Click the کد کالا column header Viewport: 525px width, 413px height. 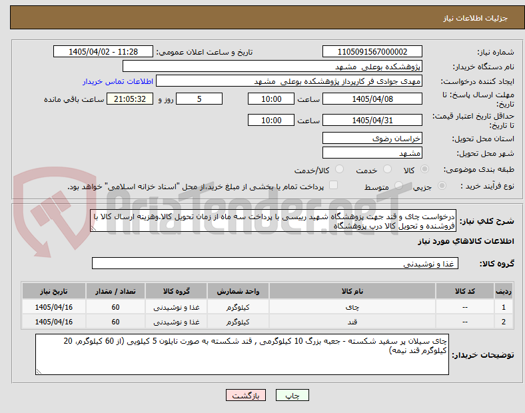[465, 291]
